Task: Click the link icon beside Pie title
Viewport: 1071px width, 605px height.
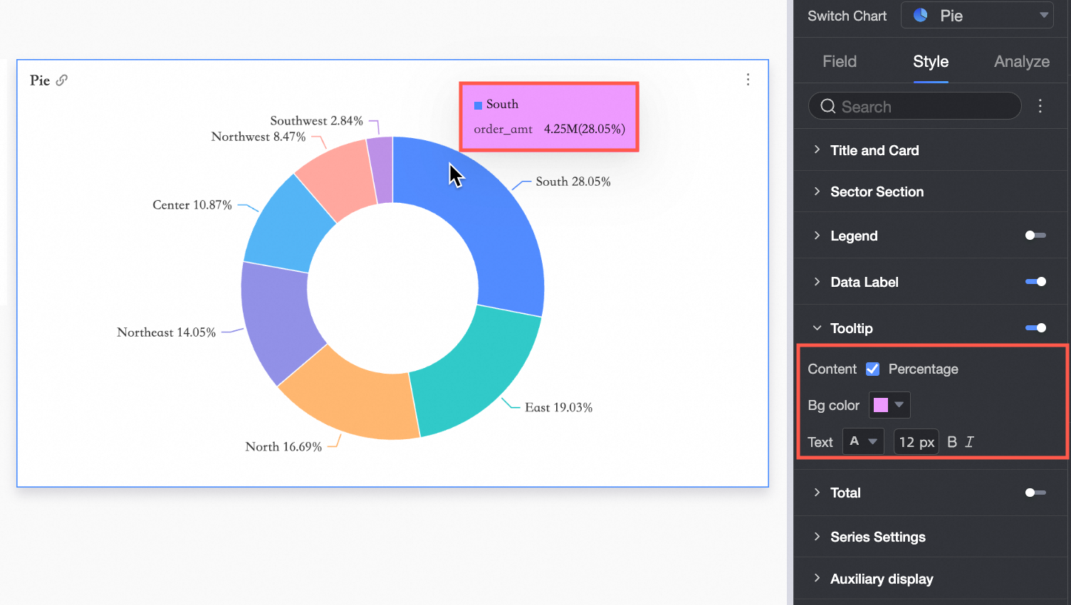Action: (62, 80)
